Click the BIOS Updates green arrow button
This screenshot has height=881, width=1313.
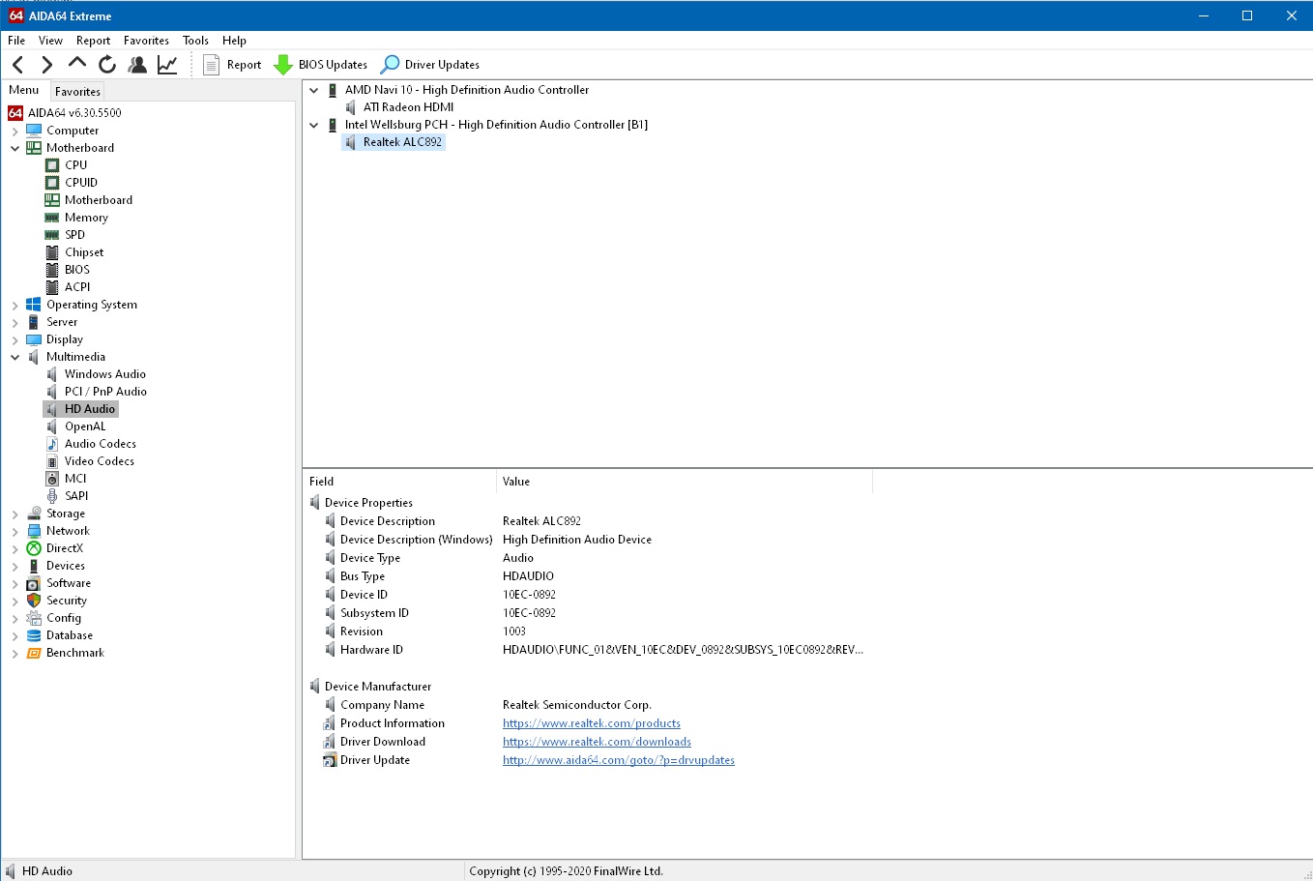pyautogui.click(x=320, y=65)
